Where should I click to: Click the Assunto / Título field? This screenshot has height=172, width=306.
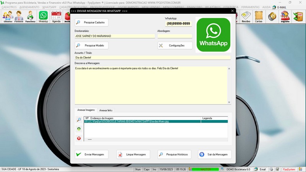[153, 58]
